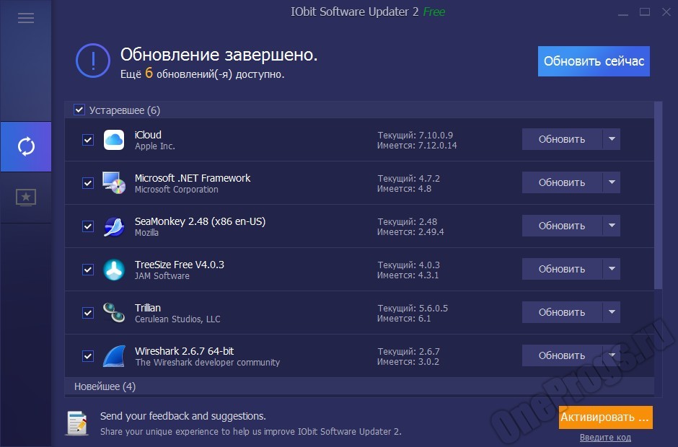Uncheck the iCloud checkbox
The image size is (678, 447).
click(x=88, y=140)
